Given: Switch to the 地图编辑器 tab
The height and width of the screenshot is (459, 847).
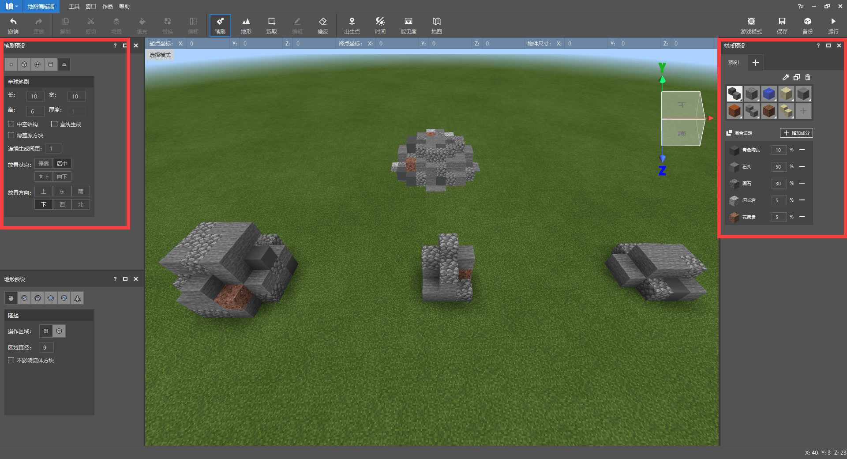Looking at the screenshot, I should [x=41, y=7].
